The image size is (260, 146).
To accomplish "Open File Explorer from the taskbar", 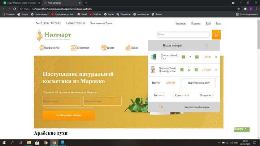I will 29,142.
